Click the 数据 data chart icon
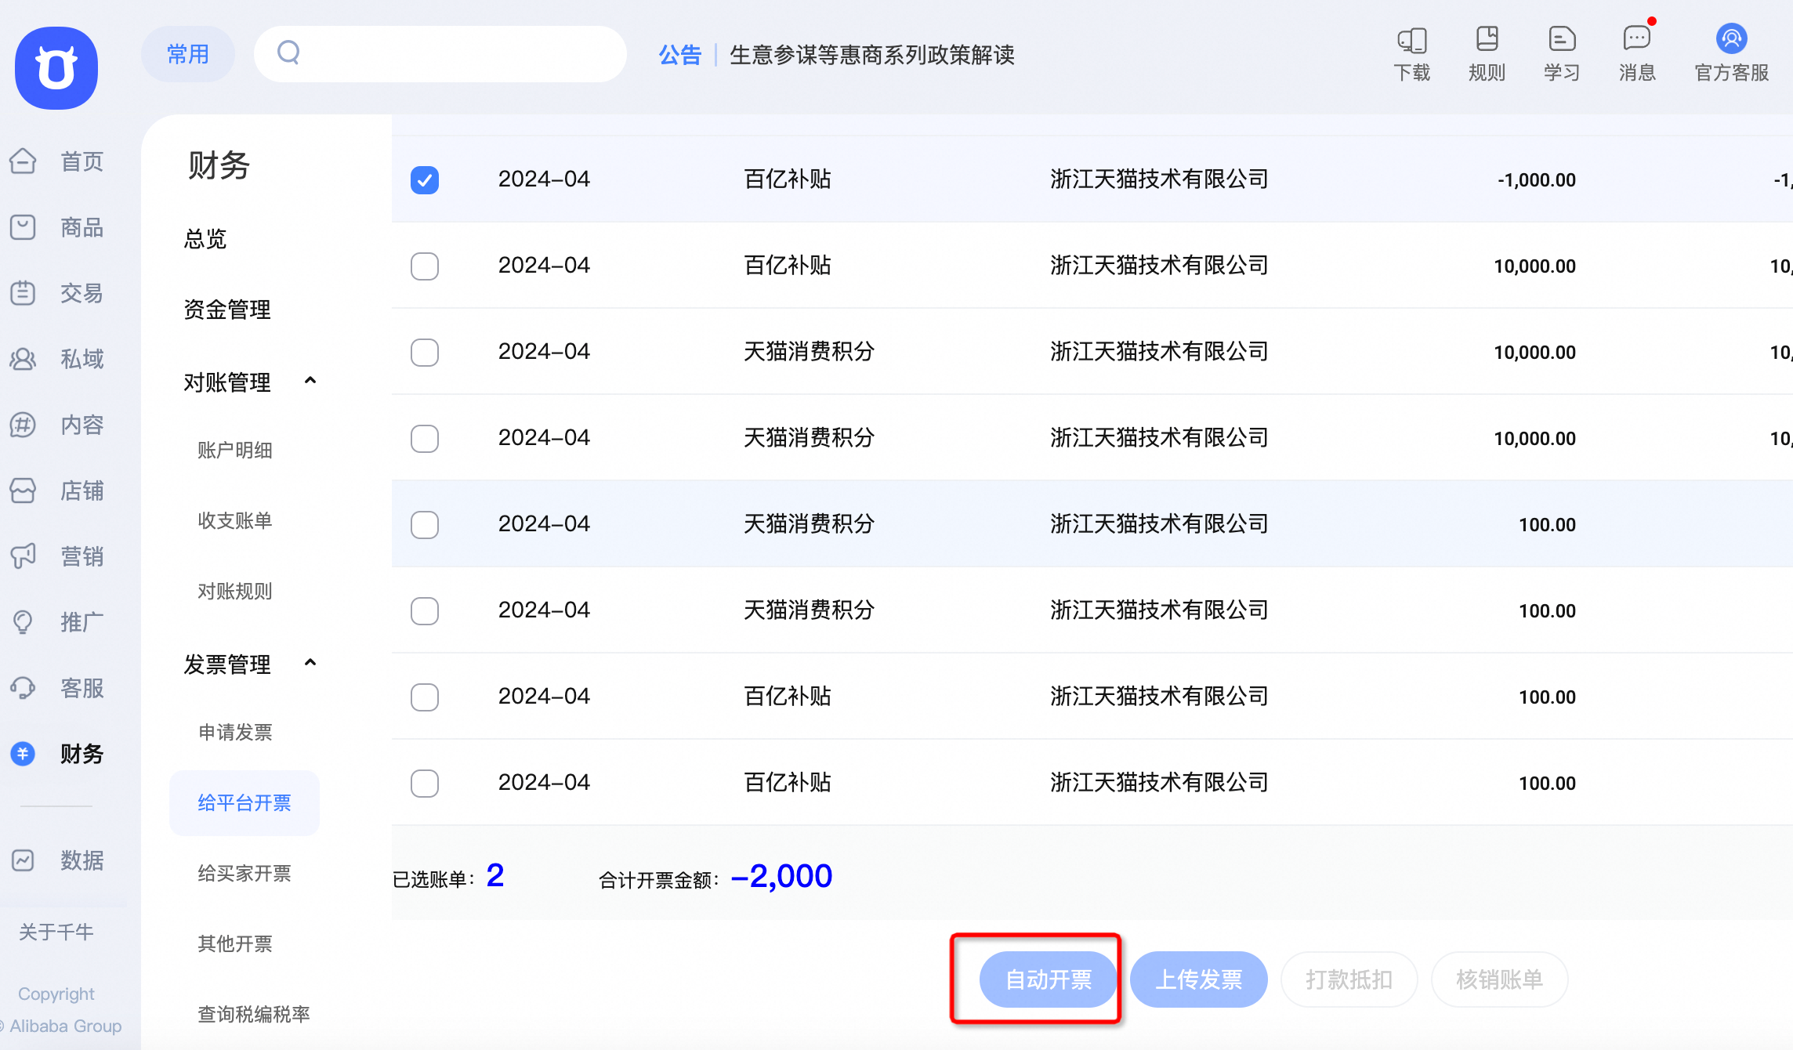Image resolution: width=1793 pixels, height=1050 pixels. [23, 860]
